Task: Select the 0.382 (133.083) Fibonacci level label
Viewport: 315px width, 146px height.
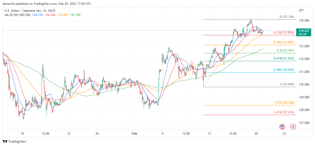Action: click(283, 42)
